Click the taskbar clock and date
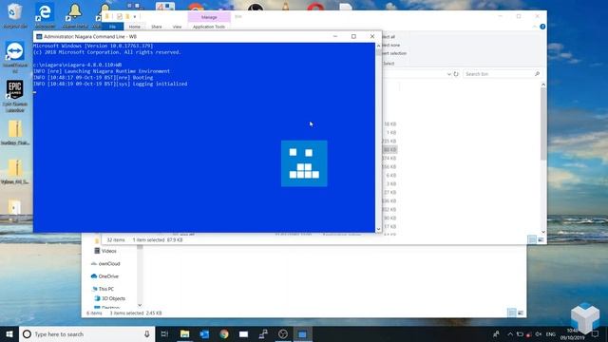The height and width of the screenshot is (342, 608). [x=572, y=333]
